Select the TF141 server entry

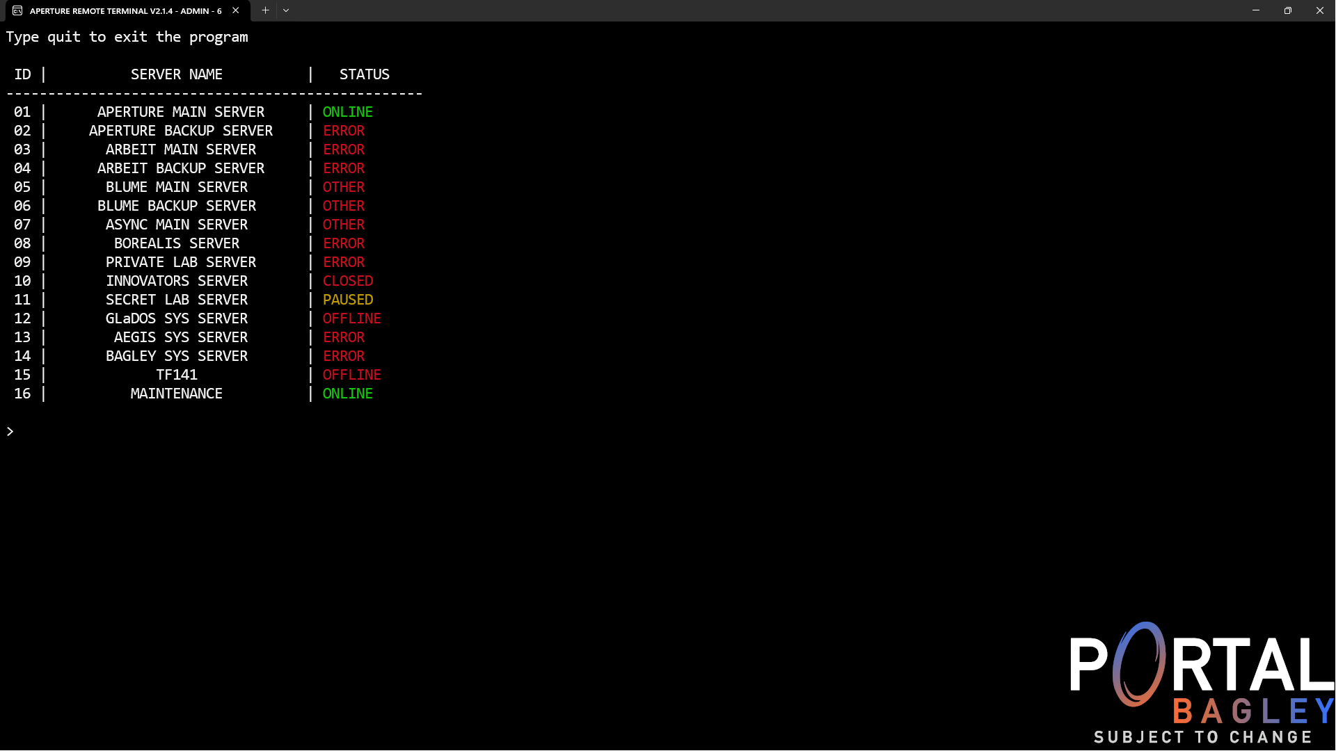(176, 374)
